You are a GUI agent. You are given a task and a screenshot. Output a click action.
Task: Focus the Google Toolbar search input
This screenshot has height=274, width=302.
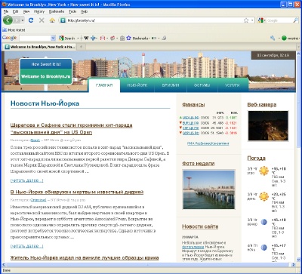tap(35, 38)
